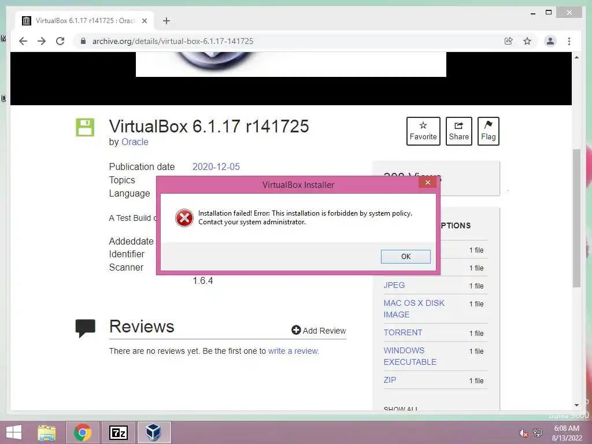Screen dimensions: 592x444
Task: Share this page using the address bar icon
Action: (x=509, y=41)
